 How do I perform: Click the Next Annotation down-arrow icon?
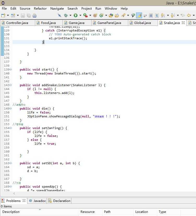[163, 15]
